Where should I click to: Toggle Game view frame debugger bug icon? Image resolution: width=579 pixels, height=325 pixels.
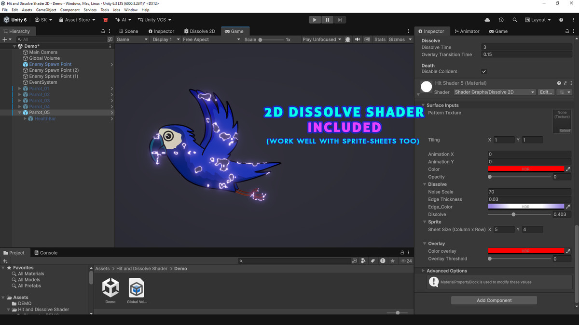coord(348,39)
